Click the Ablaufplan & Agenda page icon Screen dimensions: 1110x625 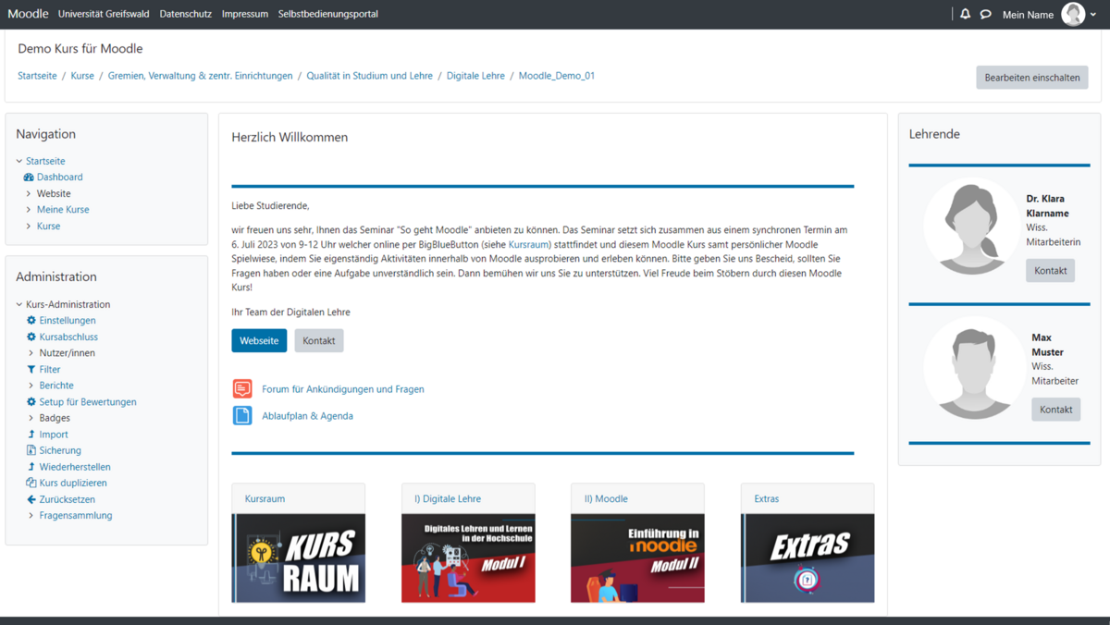pos(242,416)
